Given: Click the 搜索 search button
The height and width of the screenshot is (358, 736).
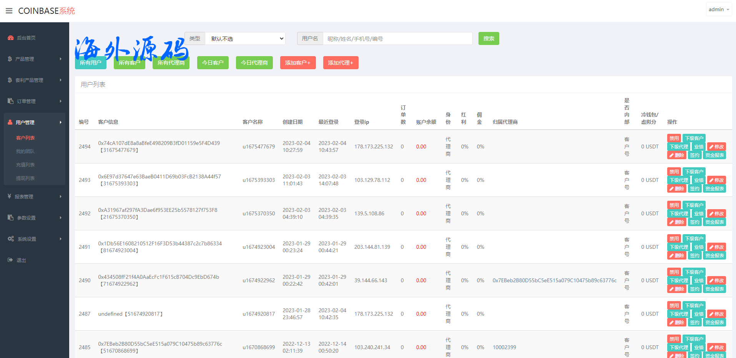Looking at the screenshot, I should coord(488,38).
